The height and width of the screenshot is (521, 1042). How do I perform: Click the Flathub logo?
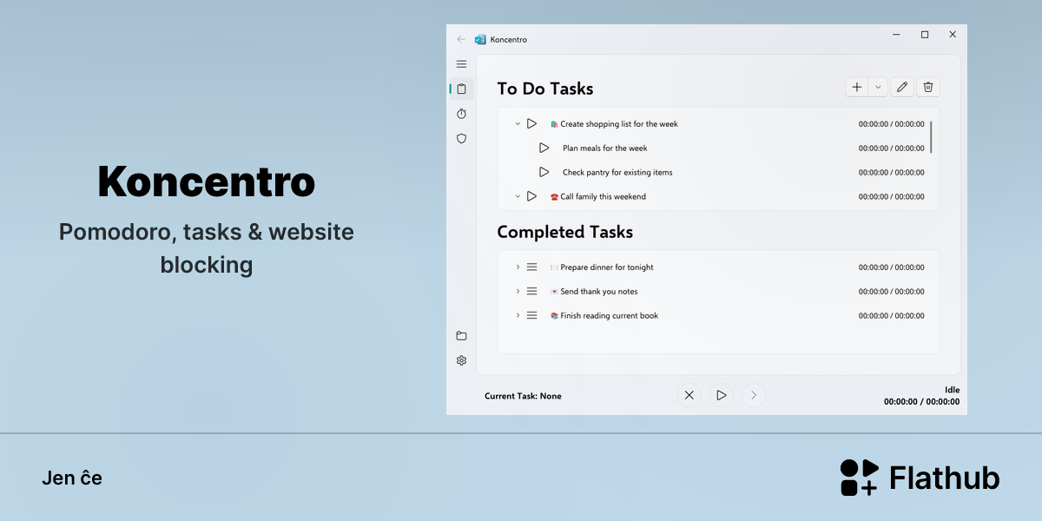(920, 478)
